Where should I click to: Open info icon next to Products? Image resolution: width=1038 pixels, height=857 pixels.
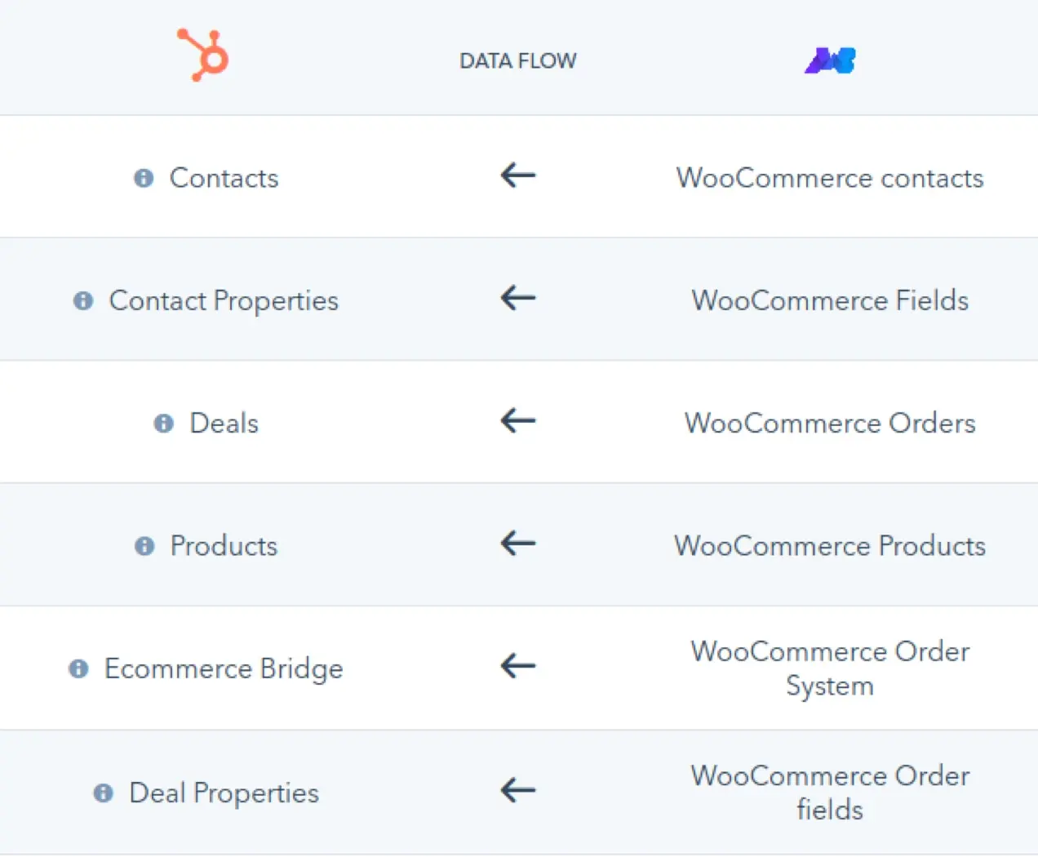[x=144, y=545]
